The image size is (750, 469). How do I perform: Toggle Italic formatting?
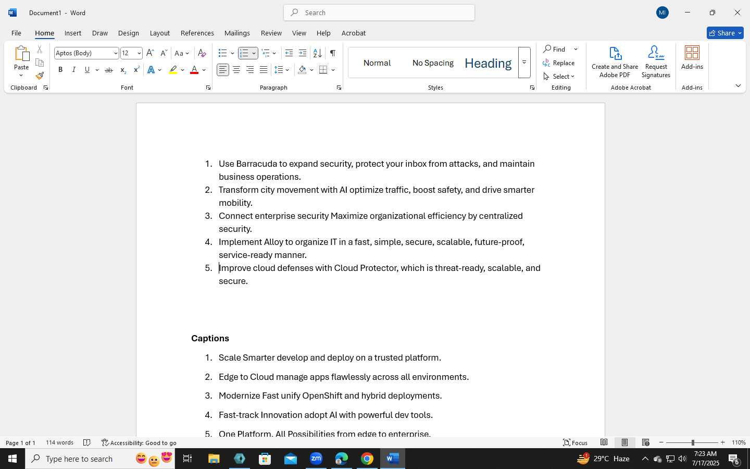[74, 70]
